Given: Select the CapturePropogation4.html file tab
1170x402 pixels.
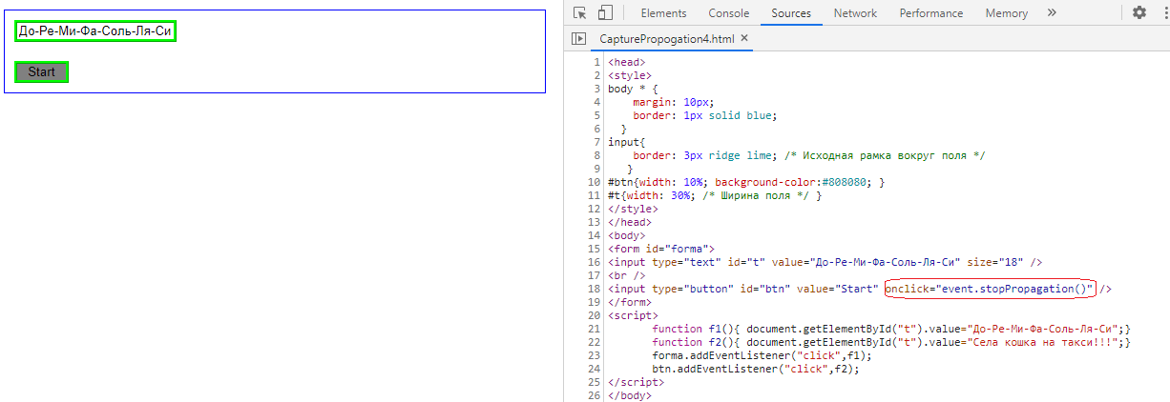Looking at the screenshot, I should tap(667, 39).
